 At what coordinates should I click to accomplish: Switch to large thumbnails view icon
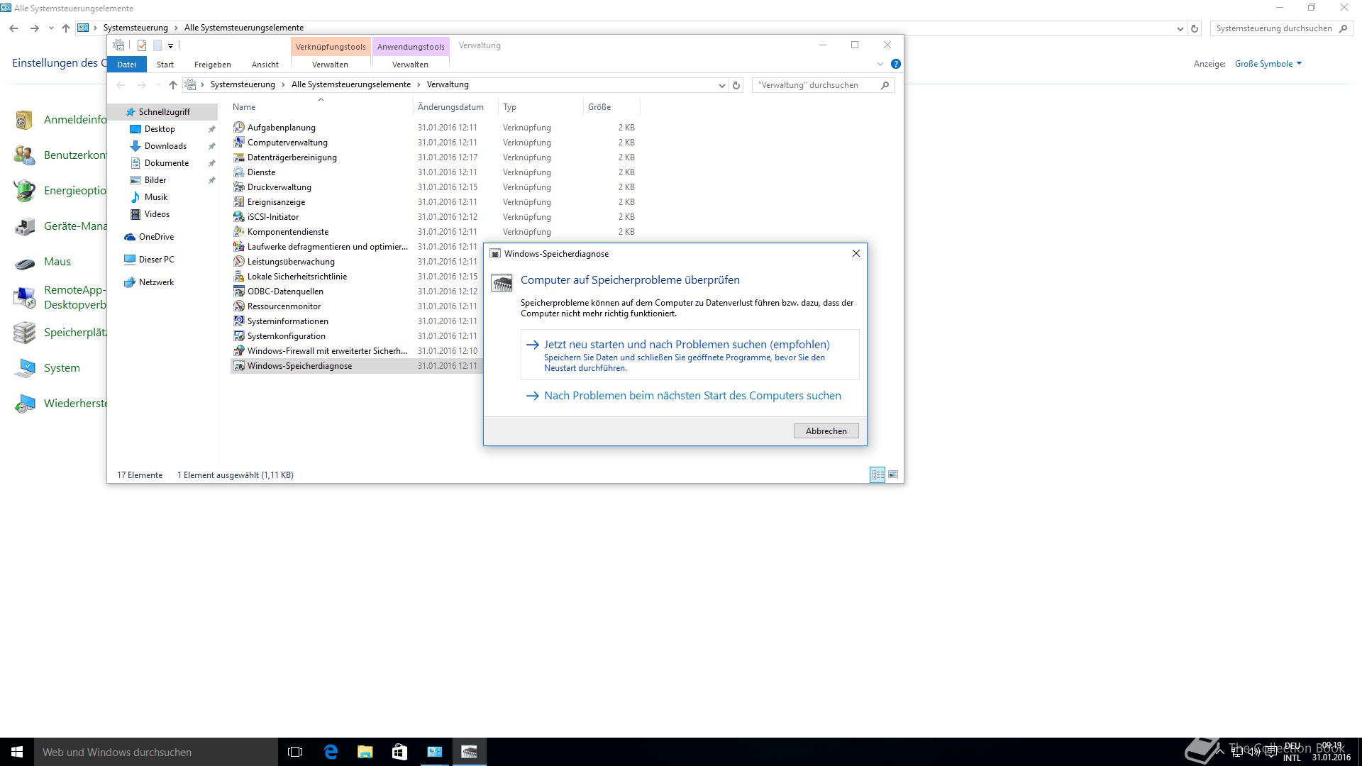(893, 474)
